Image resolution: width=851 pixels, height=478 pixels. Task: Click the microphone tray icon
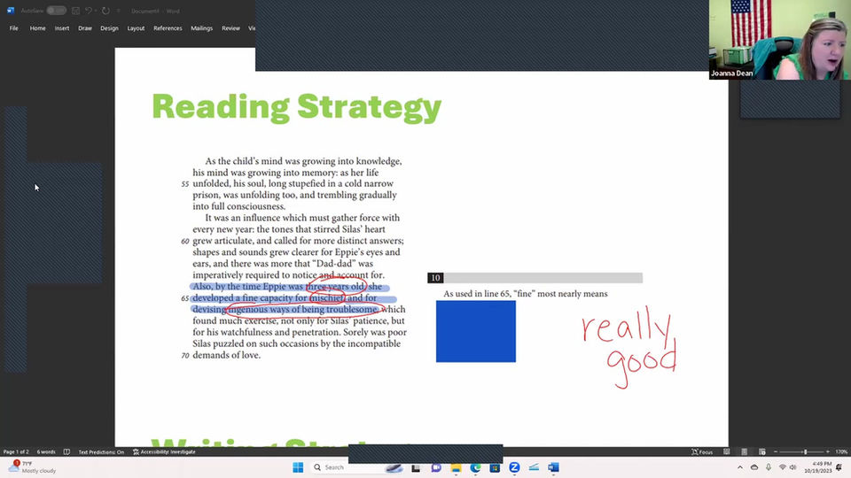[x=769, y=467]
